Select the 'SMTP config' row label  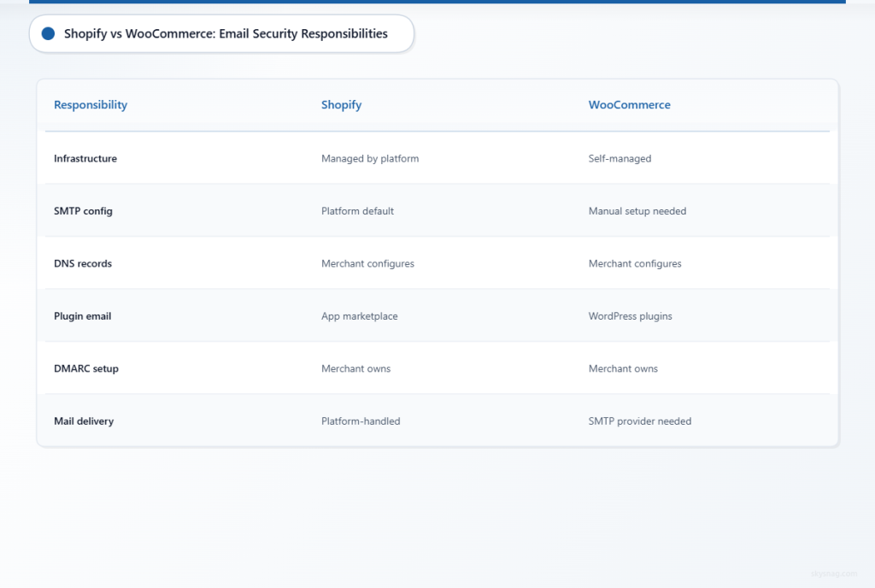(83, 211)
